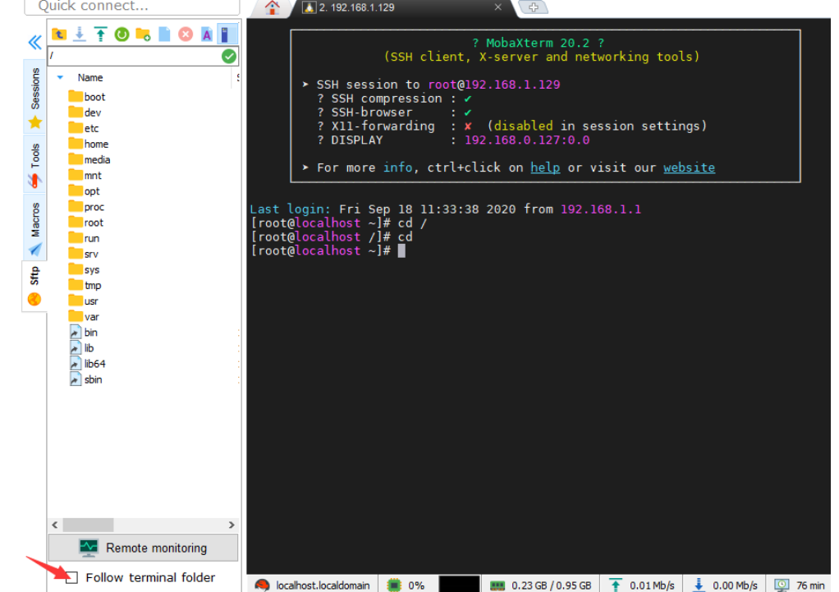Switch to the Sessions side tab
839x592 pixels.
point(34,89)
